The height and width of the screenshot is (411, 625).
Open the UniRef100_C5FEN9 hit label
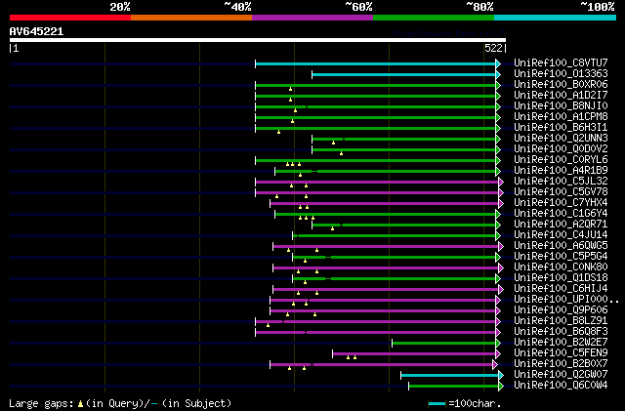pyautogui.click(x=561, y=353)
